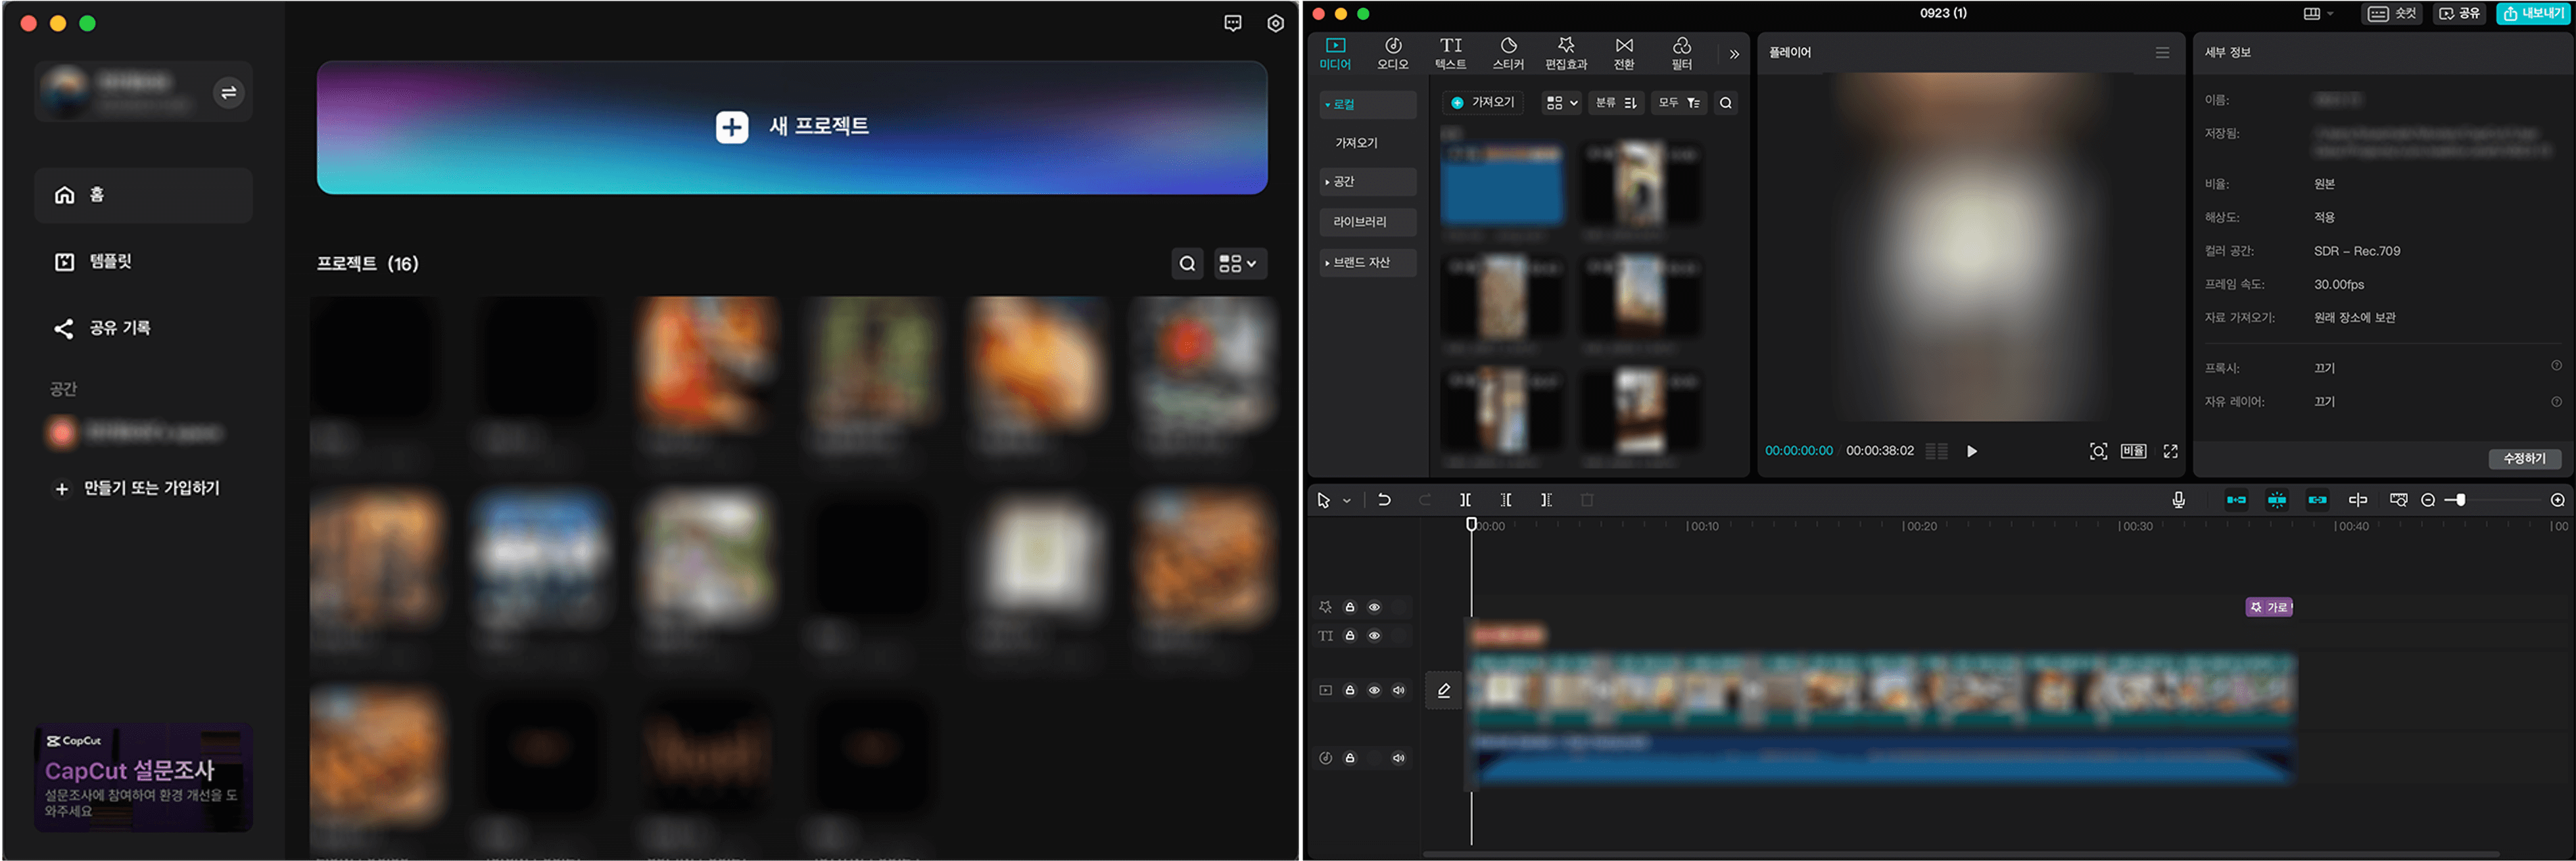Open 템플릿 in the left sidebar
The image size is (2576, 861).
pyautogui.click(x=110, y=261)
